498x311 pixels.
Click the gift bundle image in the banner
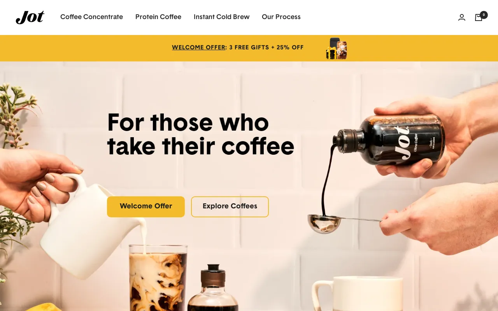pos(337,49)
